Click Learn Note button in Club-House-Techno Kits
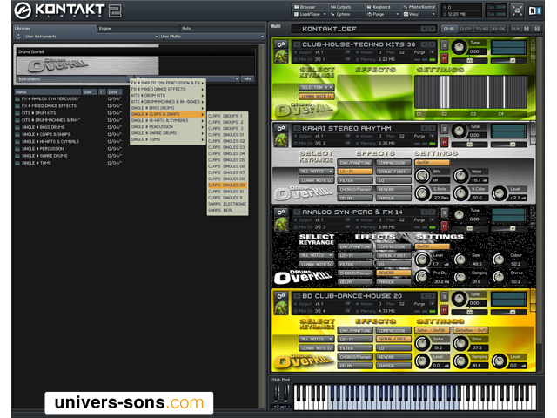Viewport: 557px width, 418px height. (x=317, y=97)
